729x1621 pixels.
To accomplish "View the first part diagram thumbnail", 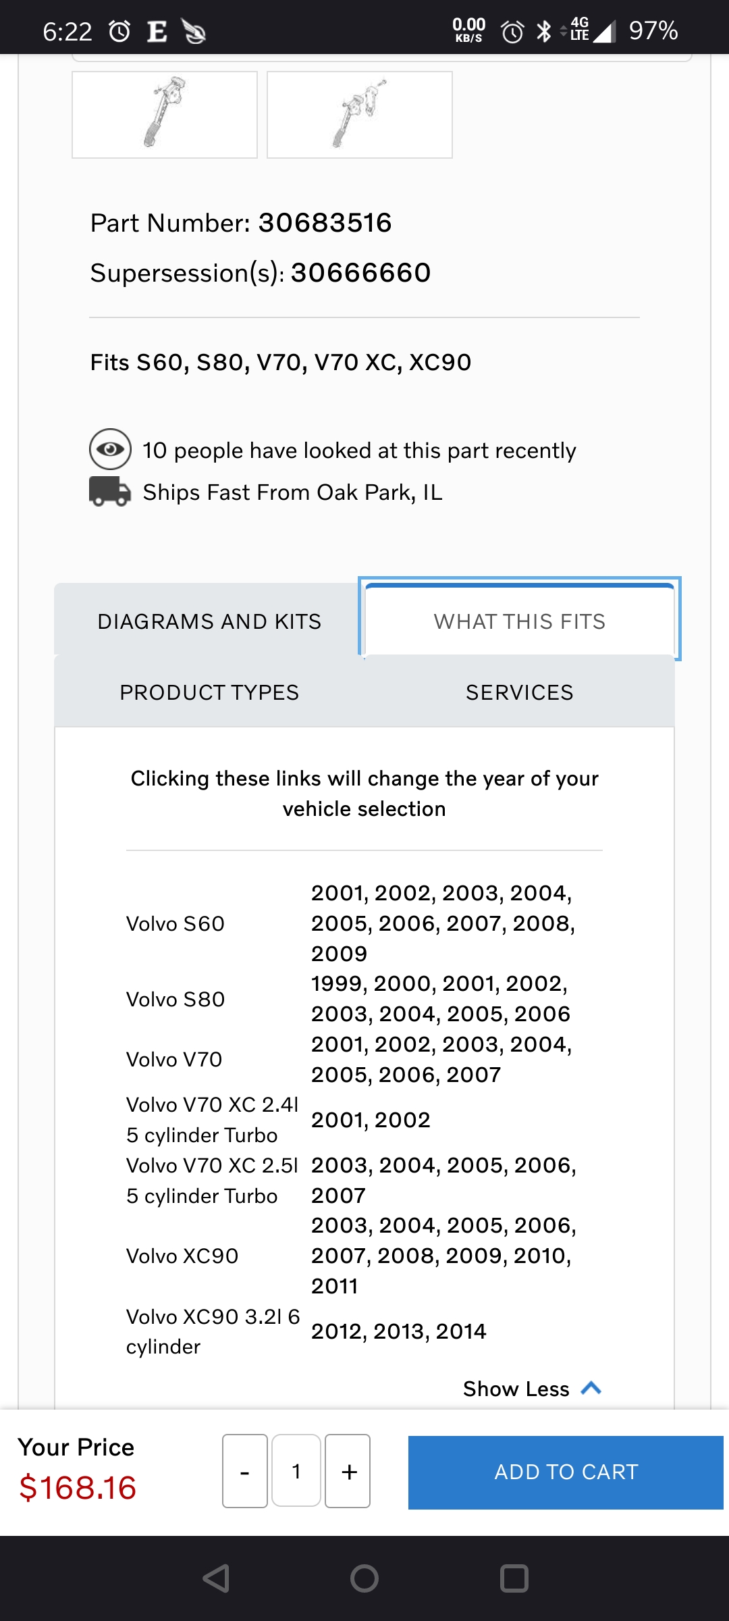I will click(165, 115).
